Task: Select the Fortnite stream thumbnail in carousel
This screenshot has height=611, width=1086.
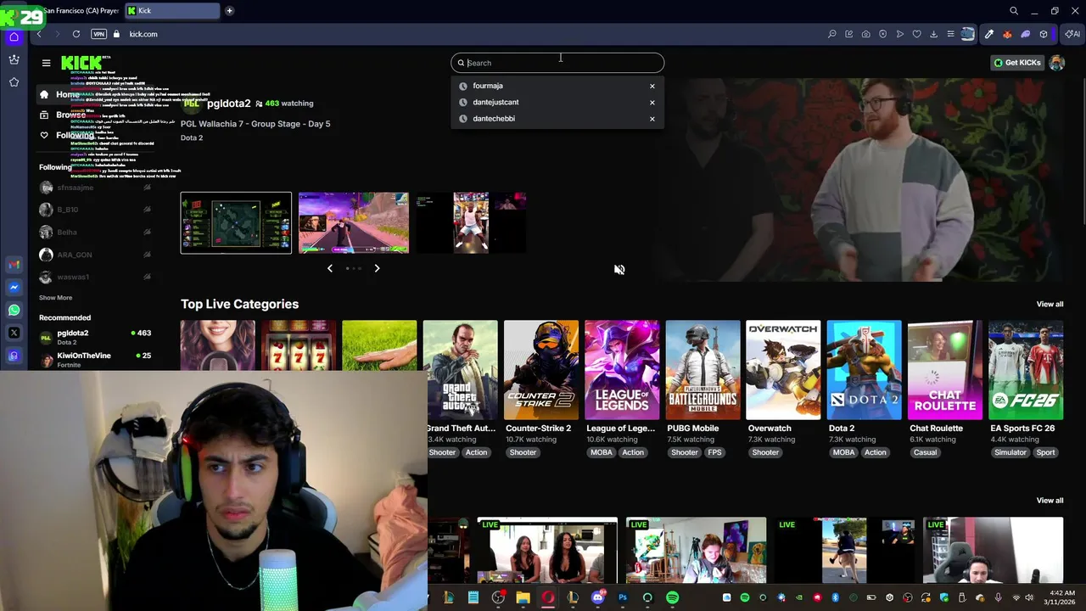Action: click(353, 223)
